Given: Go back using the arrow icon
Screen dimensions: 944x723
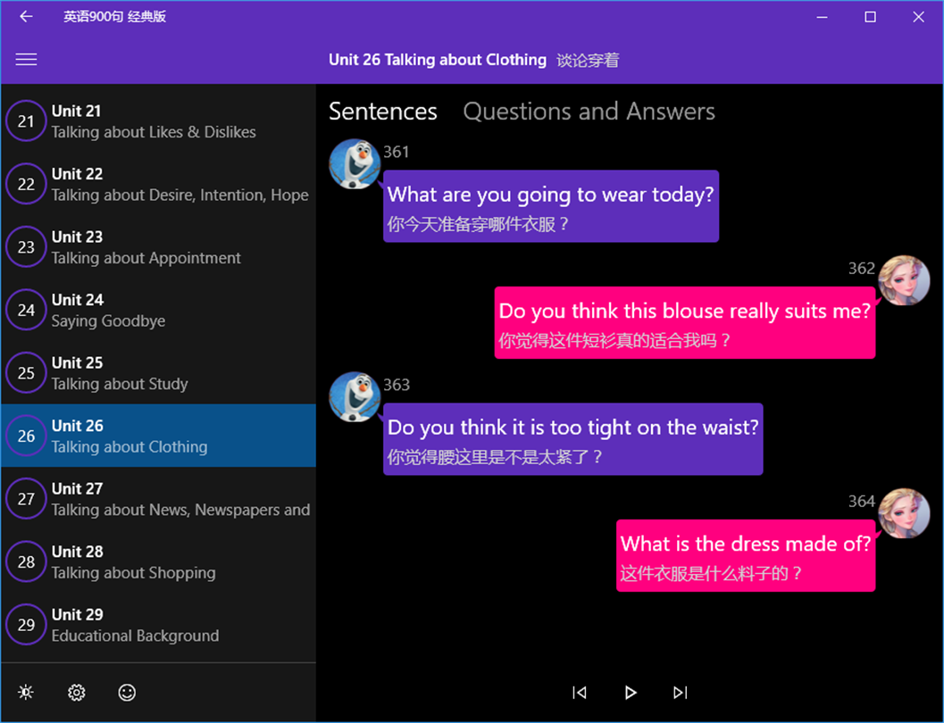Looking at the screenshot, I should [x=26, y=16].
